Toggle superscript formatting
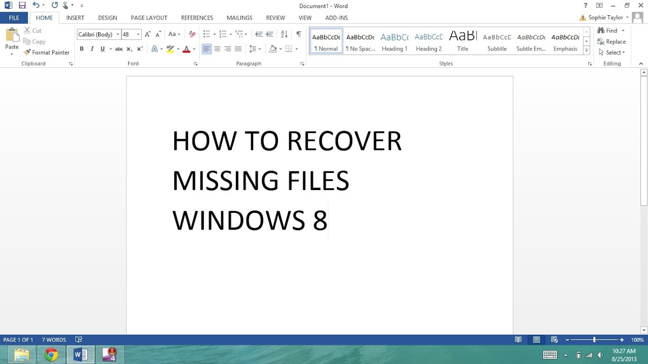 140,49
